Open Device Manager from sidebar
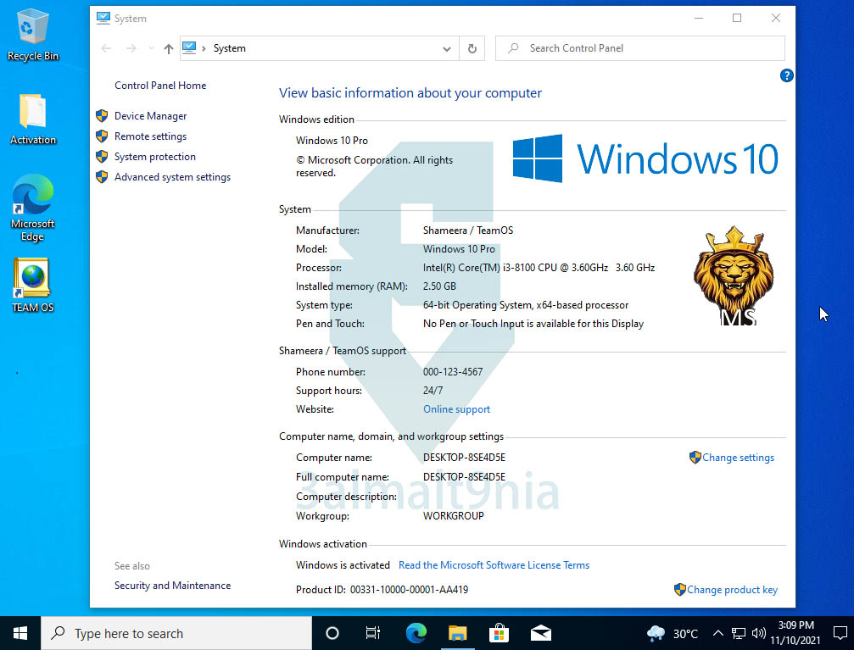This screenshot has height=650, width=854. 150,116
